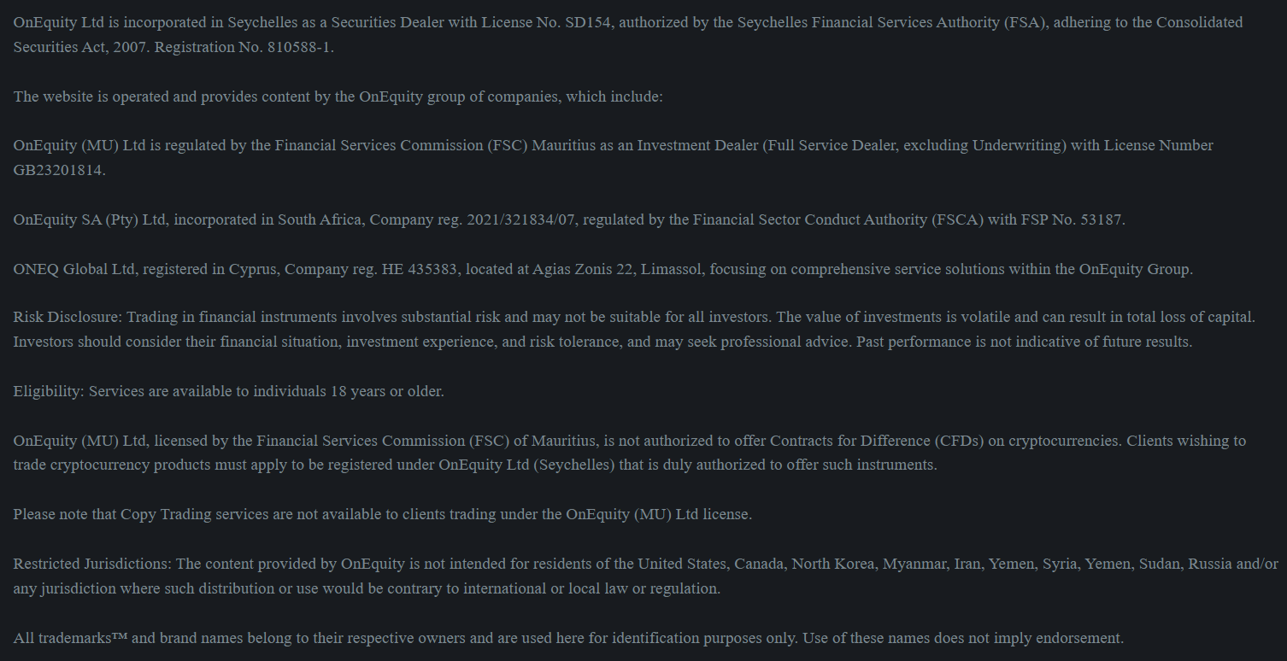Viewport: 1287px width, 661px height.
Task: Click the "OnEquity SA (Pty) Ltd" company name
Action: coord(90,219)
